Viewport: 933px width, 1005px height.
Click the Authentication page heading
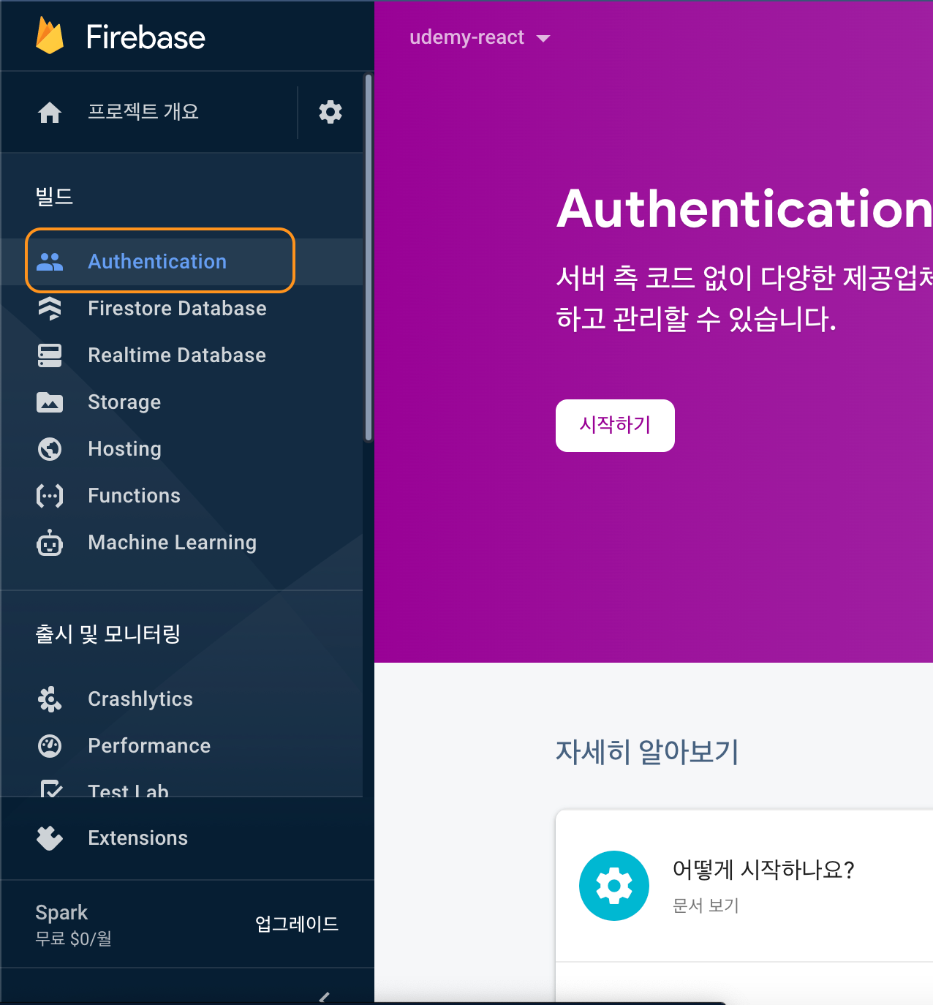(x=744, y=209)
